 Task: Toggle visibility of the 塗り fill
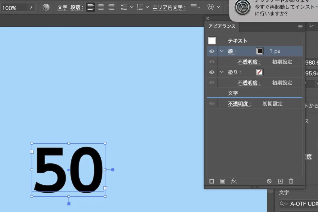[212, 72]
